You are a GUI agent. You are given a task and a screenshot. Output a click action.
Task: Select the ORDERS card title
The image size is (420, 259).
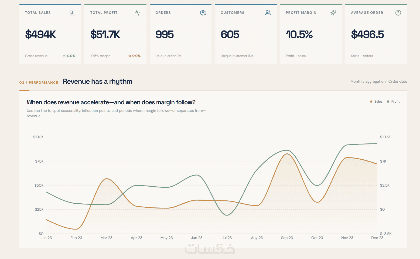pos(163,13)
